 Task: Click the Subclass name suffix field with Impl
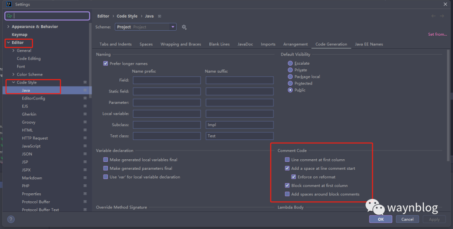pyautogui.click(x=240, y=125)
